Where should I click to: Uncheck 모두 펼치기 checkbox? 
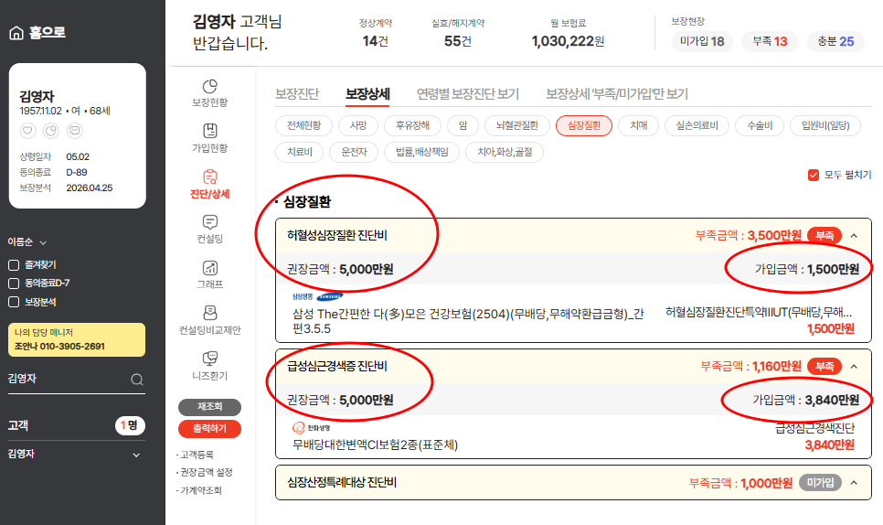[x=814, y=176]
